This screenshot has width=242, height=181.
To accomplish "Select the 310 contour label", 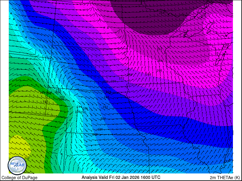I will 45,102.
